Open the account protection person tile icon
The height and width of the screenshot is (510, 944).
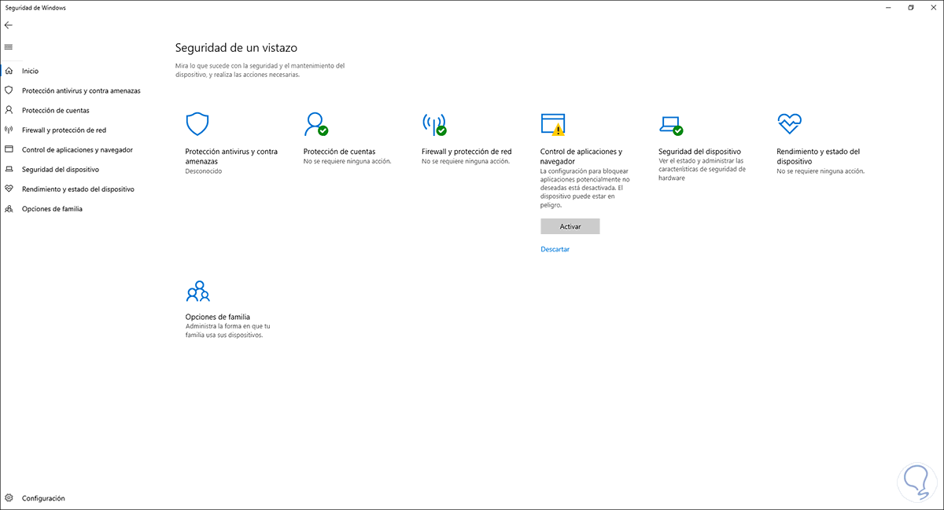(315, 124)
